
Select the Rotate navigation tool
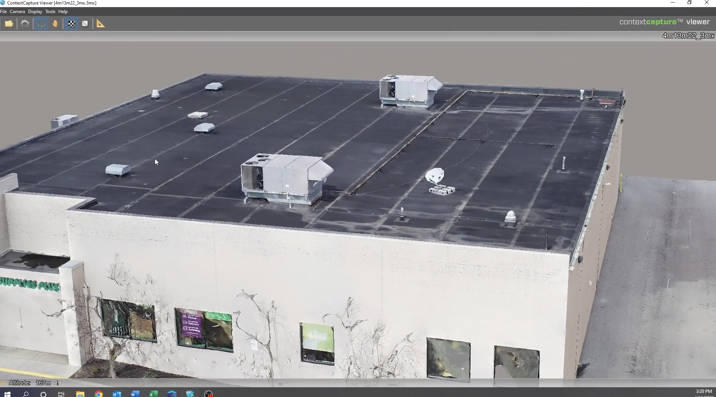click(x=41, y=24)
